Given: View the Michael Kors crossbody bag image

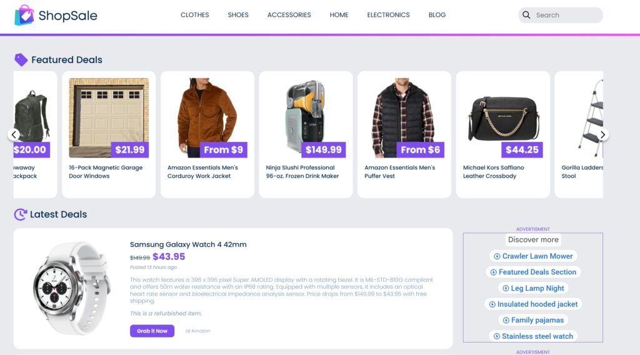Looking at the screenshot, I should pos(502,117).
